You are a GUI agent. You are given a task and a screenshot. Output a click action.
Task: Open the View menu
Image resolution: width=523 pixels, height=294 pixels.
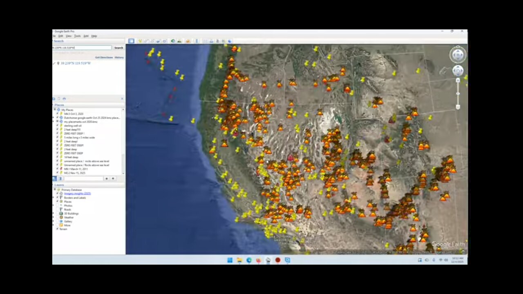69,36
